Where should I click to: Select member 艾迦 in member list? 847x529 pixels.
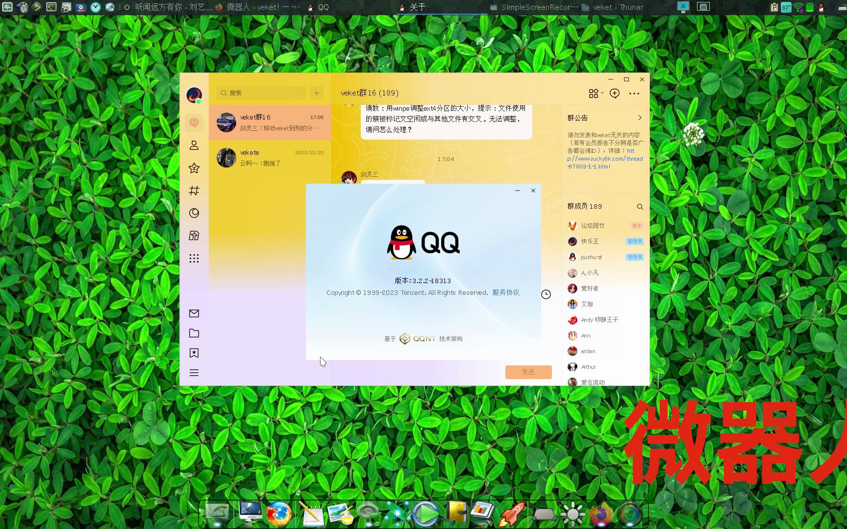(605, 304)
